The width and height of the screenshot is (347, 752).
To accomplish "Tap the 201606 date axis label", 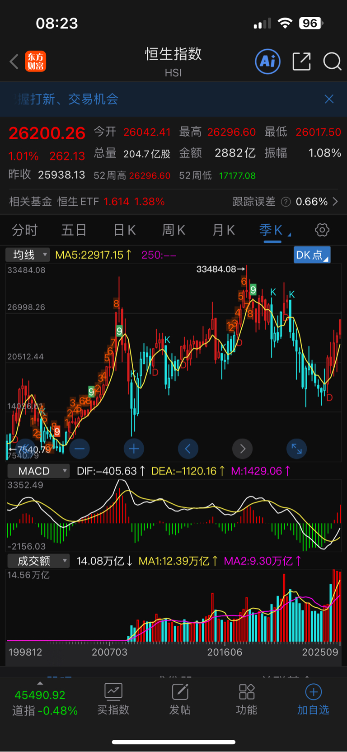I will click(225, 652).
